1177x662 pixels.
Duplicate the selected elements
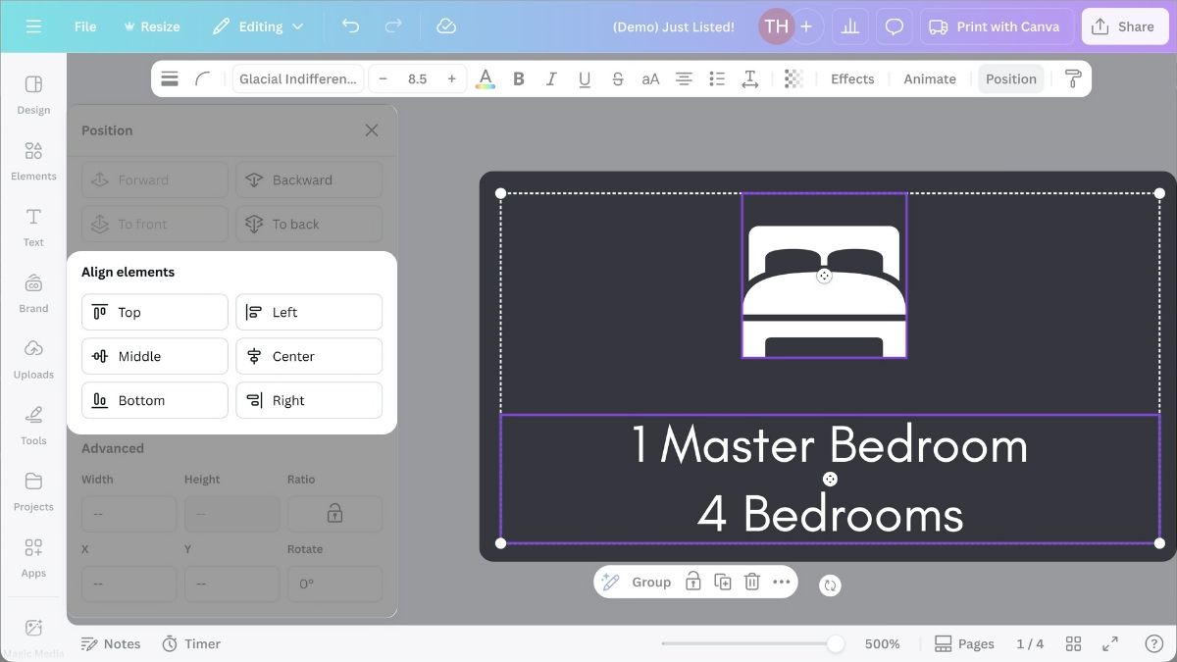tap(723, 582)
